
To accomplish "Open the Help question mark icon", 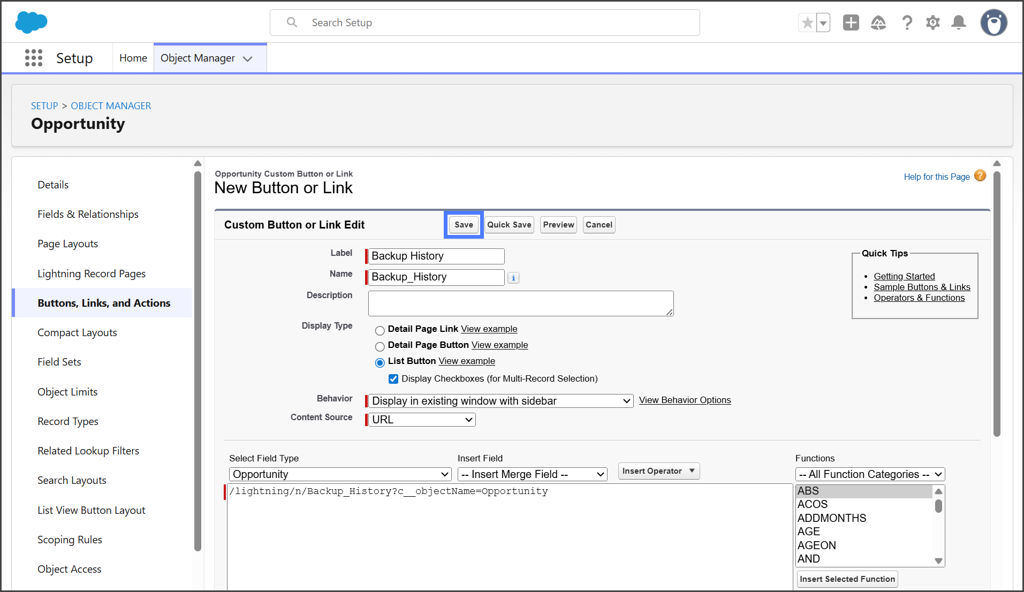I will (907, 22).
